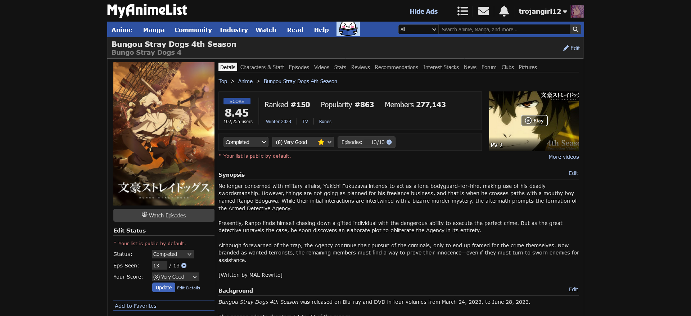Click the search anime input field
The height and width of the screenshot is (316, 691).
pos(504,30)
